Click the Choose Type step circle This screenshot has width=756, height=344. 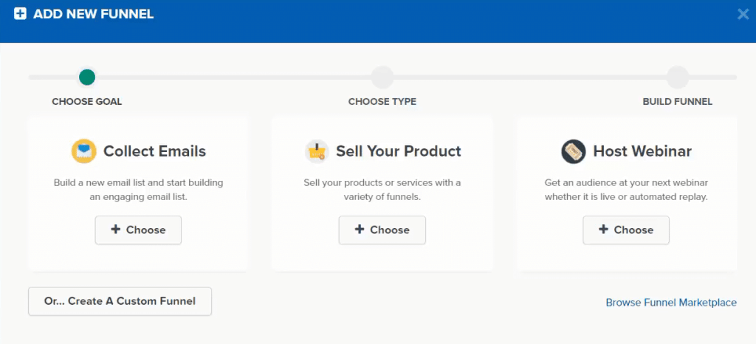pos(382,77)
